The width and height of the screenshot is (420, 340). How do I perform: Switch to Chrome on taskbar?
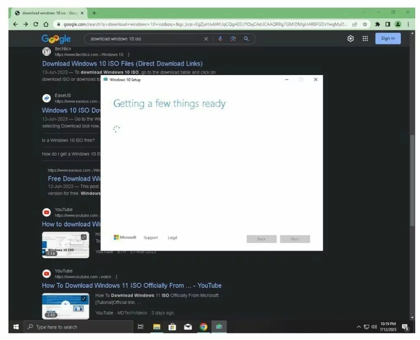[x=203, y=326]
